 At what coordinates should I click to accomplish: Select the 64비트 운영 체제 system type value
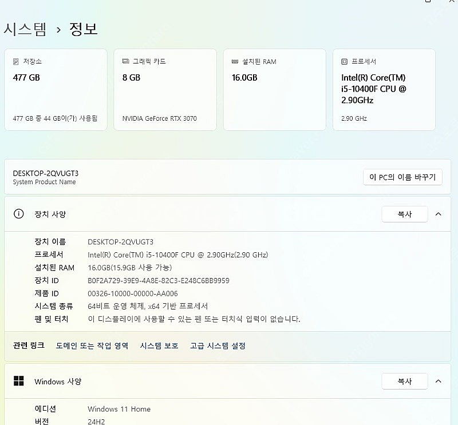148,306
